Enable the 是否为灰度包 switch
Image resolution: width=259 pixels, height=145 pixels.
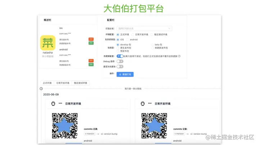[x=120, y=67]
